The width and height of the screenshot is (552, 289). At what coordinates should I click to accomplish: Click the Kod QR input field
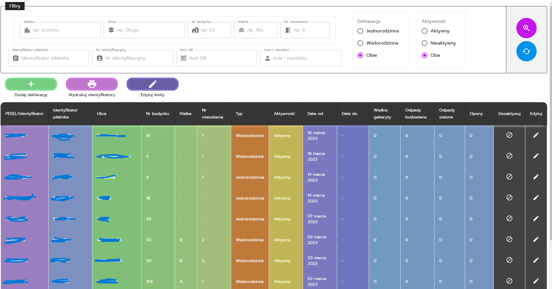(x=217, y=58)
